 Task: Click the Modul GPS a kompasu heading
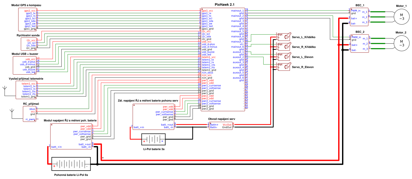(26, 5)
